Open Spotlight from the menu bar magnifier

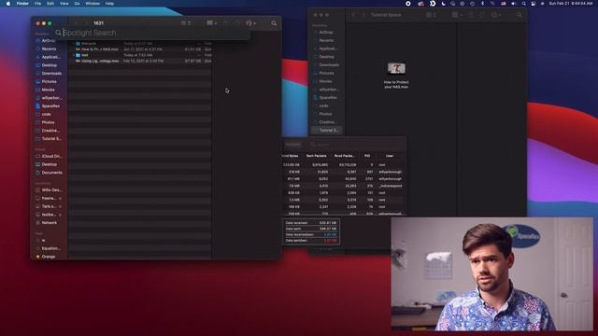click(524, 4)
